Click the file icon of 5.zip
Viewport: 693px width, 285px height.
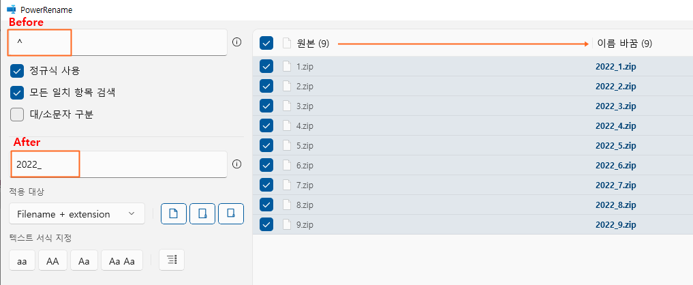click(x=287, y=145)
